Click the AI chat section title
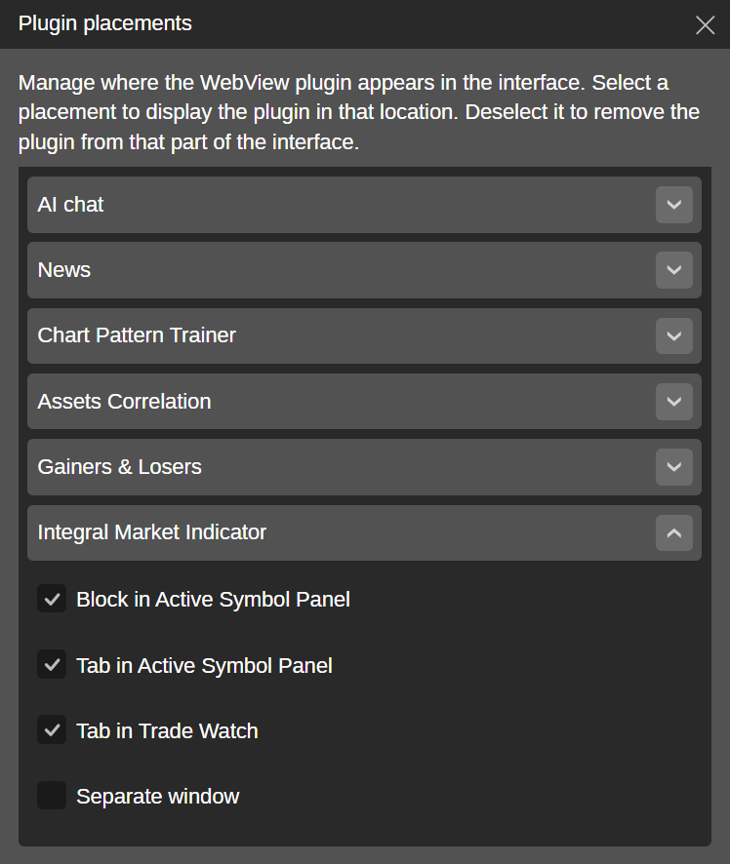 70,205
